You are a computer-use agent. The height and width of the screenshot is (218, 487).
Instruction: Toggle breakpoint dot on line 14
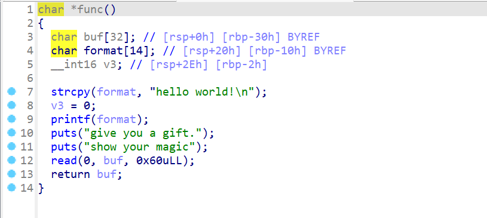[x=11, y=188]
